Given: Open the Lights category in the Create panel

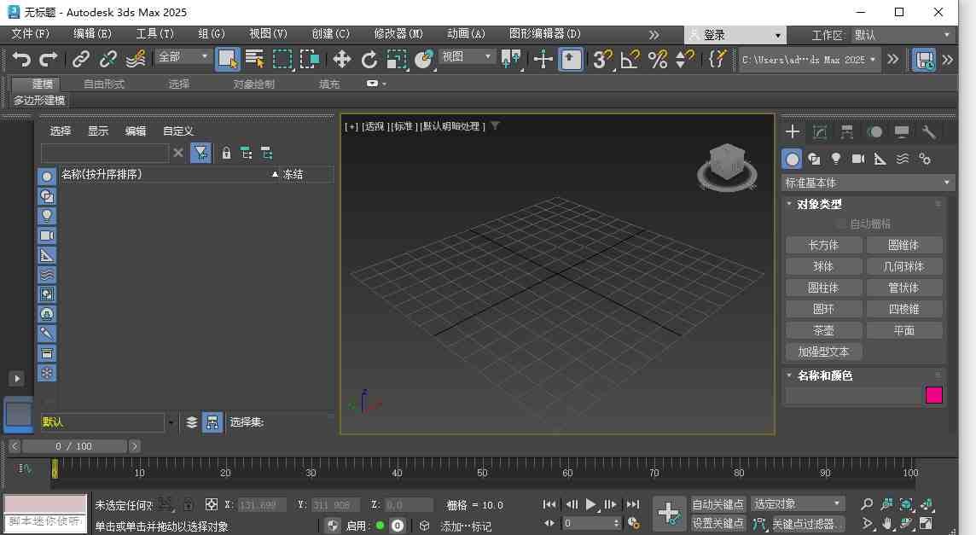Looking at the screenshot, I should [837, 159].
